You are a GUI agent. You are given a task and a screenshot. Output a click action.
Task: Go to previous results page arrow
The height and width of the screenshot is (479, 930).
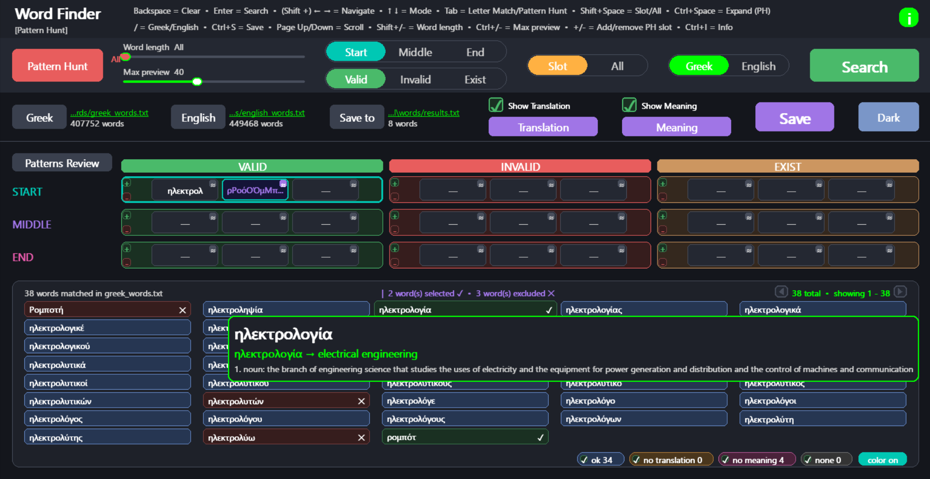pos(781,292)
